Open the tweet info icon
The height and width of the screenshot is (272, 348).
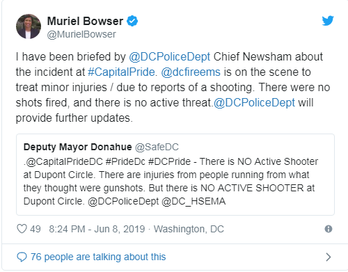(329, 229)
